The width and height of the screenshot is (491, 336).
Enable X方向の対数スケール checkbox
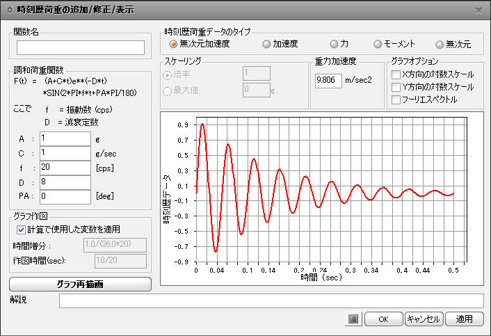click(396, 74)
